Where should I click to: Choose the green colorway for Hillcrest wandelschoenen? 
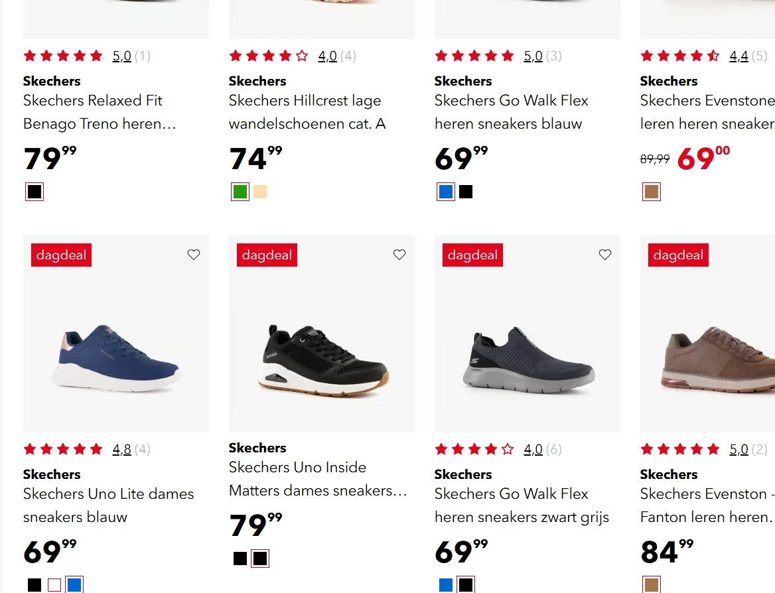point(240,191)
